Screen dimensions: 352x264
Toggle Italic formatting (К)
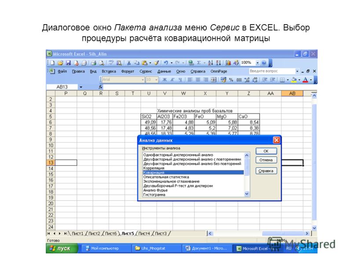coord(172,80)
